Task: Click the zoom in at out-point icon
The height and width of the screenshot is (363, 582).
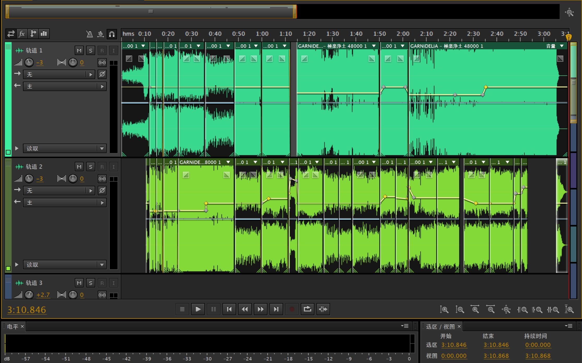Action: point(537,310)
